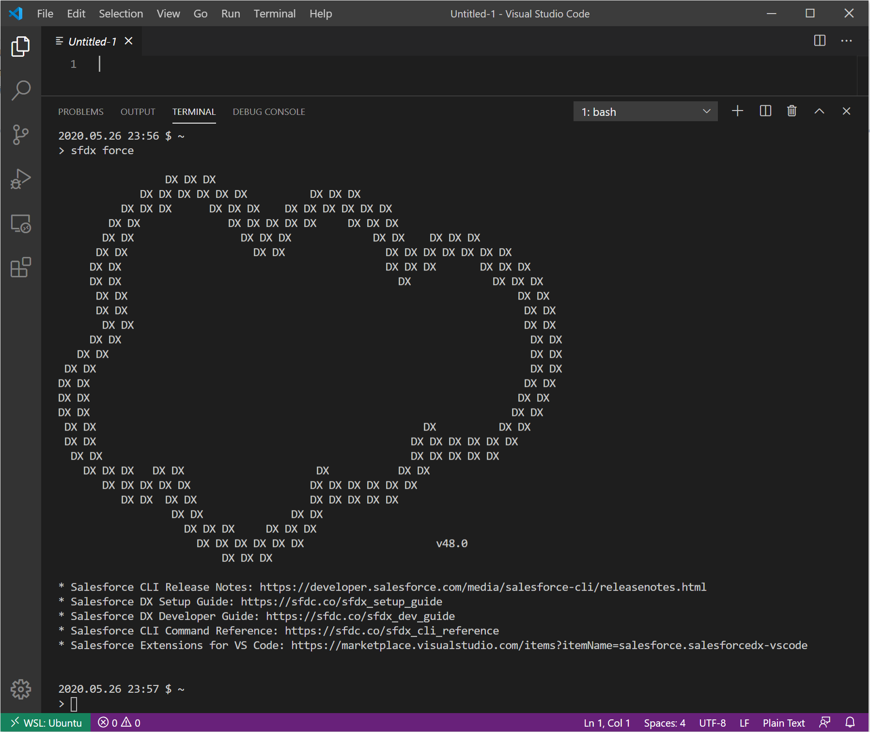
Task: Switch to the Output tab
Action: pyautogui.click(x=138, y=111)
